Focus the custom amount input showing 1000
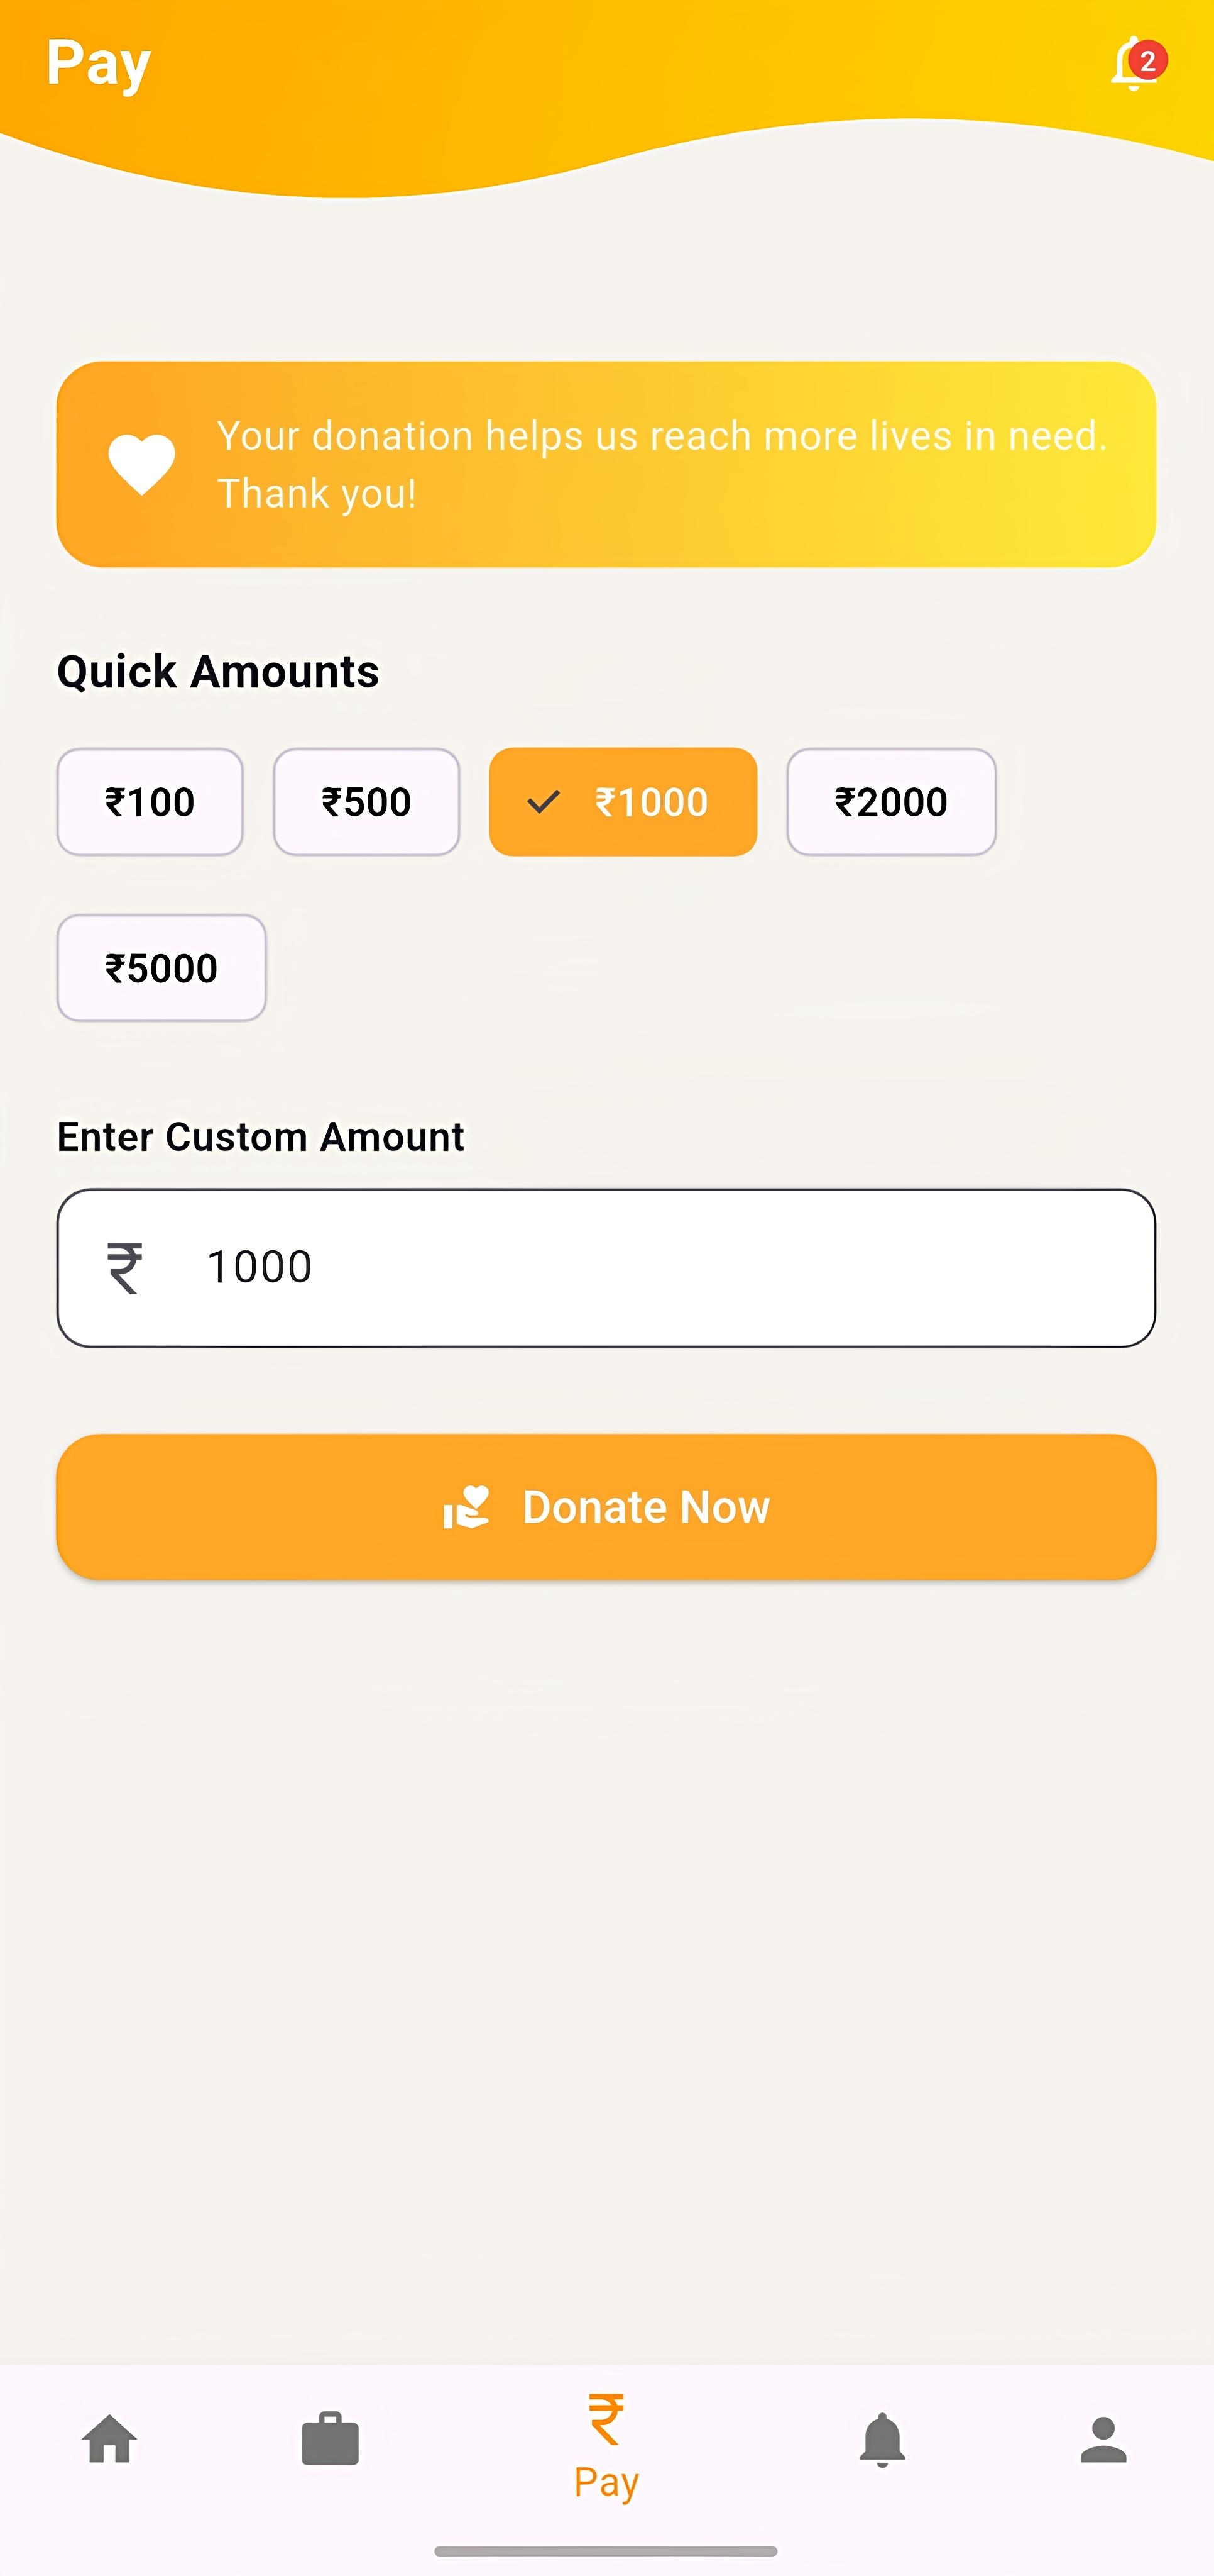Image resolution: width=1214 pixels, height=2576 pixels. pos(659,1267)
